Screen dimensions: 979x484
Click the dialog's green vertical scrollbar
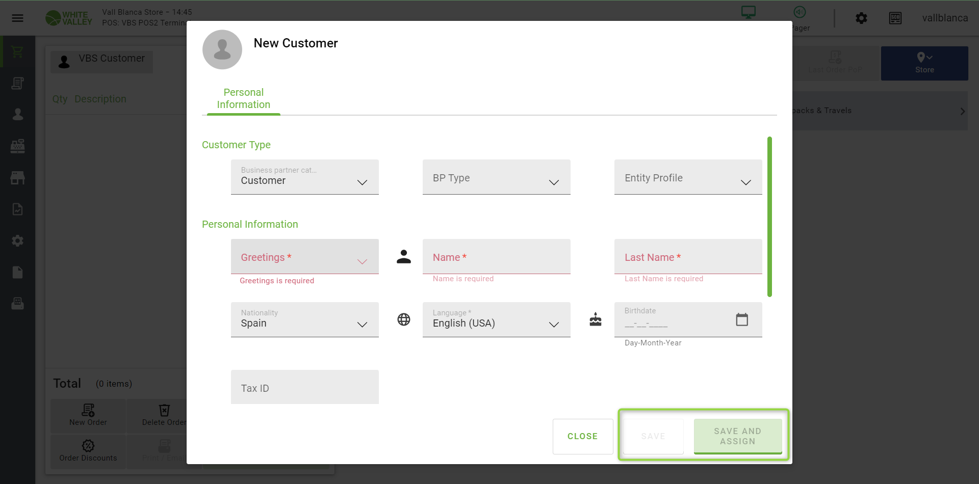769,217
